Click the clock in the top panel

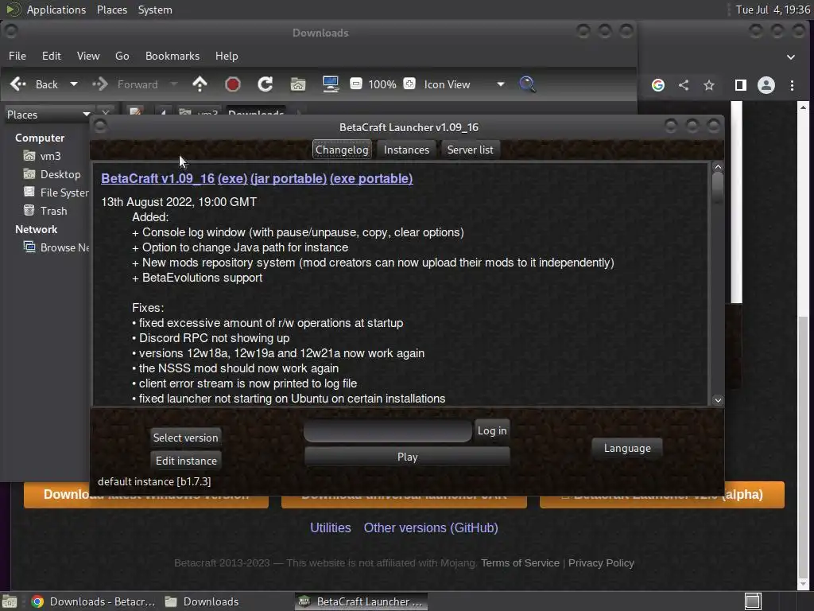pos(773,10)
